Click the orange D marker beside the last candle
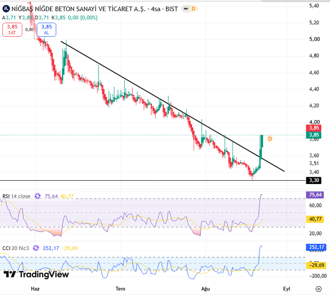Viewport: 330px width, 295px height. tap(270, 139)
